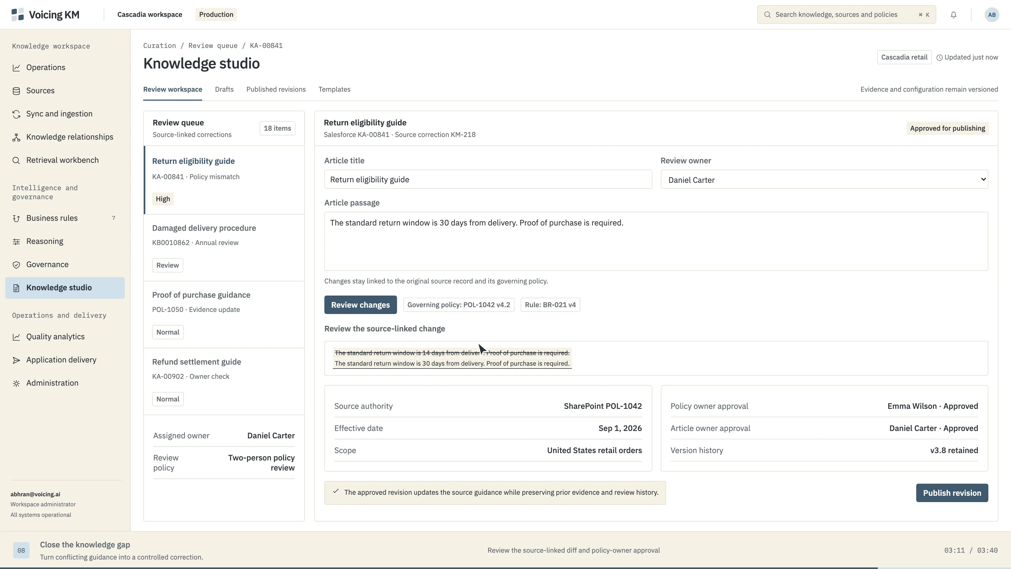Select the Review workspace tab

pos(173,90)
